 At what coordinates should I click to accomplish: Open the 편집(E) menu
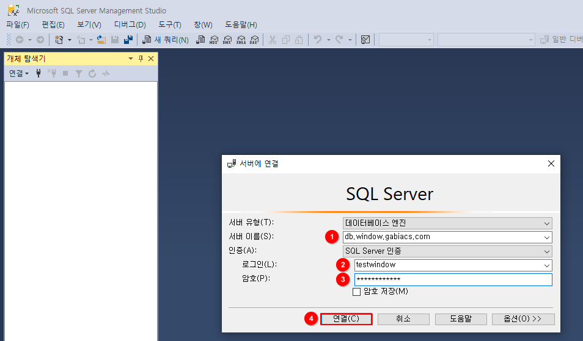coord(53,25)
